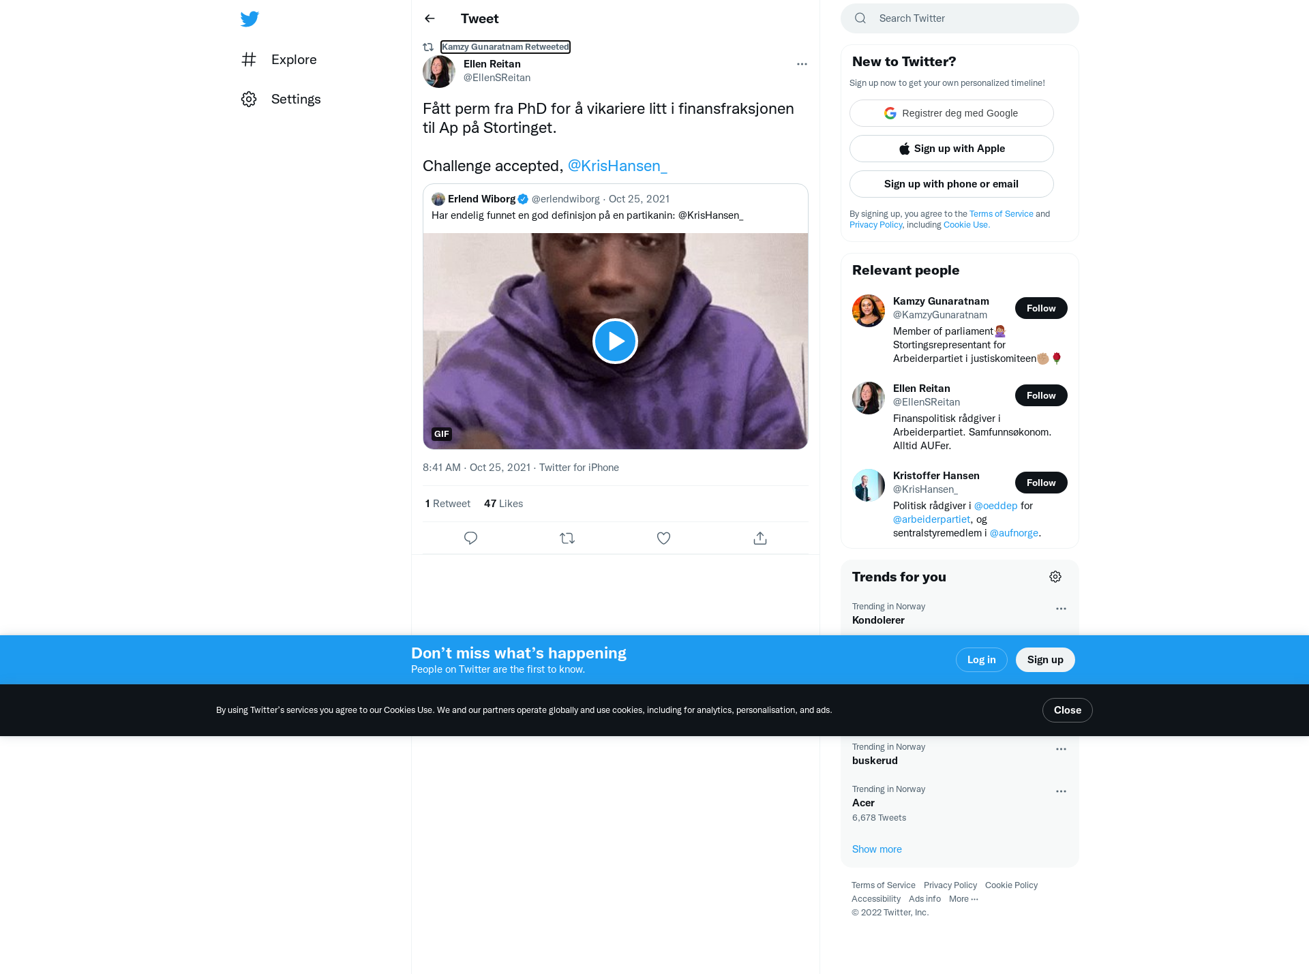The image size is (1309, 974).
Task: Expand More footer links
Action: [x=963, y=898]
